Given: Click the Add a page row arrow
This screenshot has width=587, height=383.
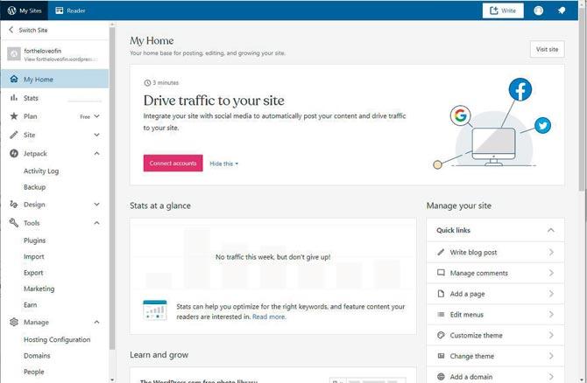Looking at the screenshot, I should pyautogui.click(x=551, y=294).
